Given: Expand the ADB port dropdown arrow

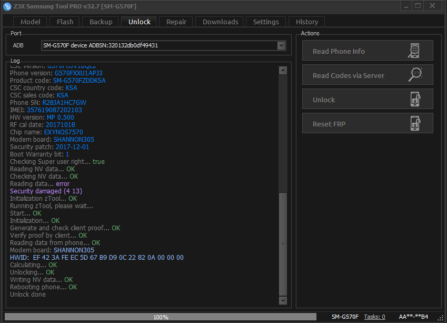Looking at the screenshot, I should point(281,45).
